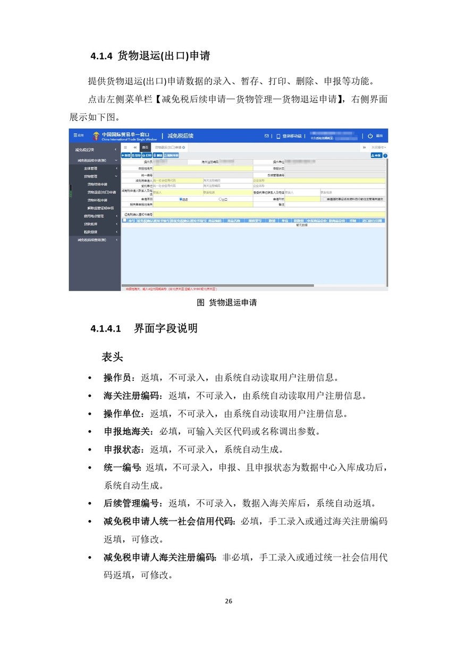Close the 货物退运(出口)申请 tab via its x
The width and height of the screenshot is (457, 646).
(184, 147)
